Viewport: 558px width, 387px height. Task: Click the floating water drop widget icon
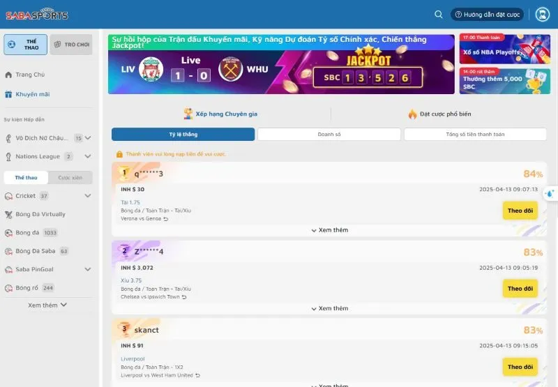550,194
